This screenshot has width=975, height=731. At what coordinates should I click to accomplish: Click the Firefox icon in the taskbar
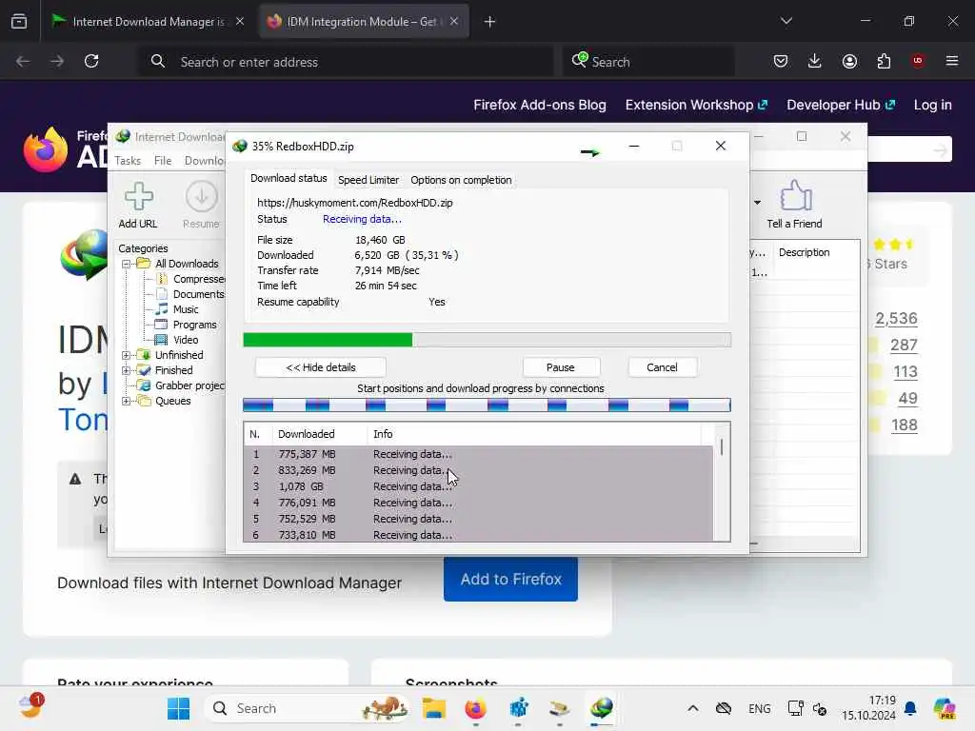[476, 708]
